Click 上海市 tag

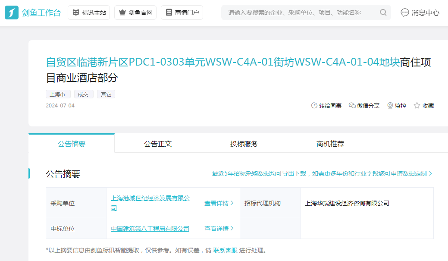(x=58, y=94)
